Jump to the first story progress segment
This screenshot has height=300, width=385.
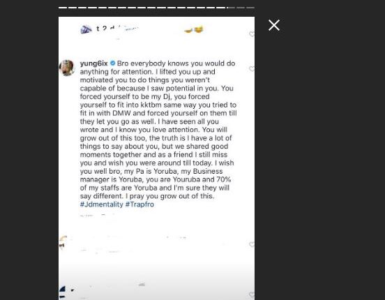click(x=62, y=8)
